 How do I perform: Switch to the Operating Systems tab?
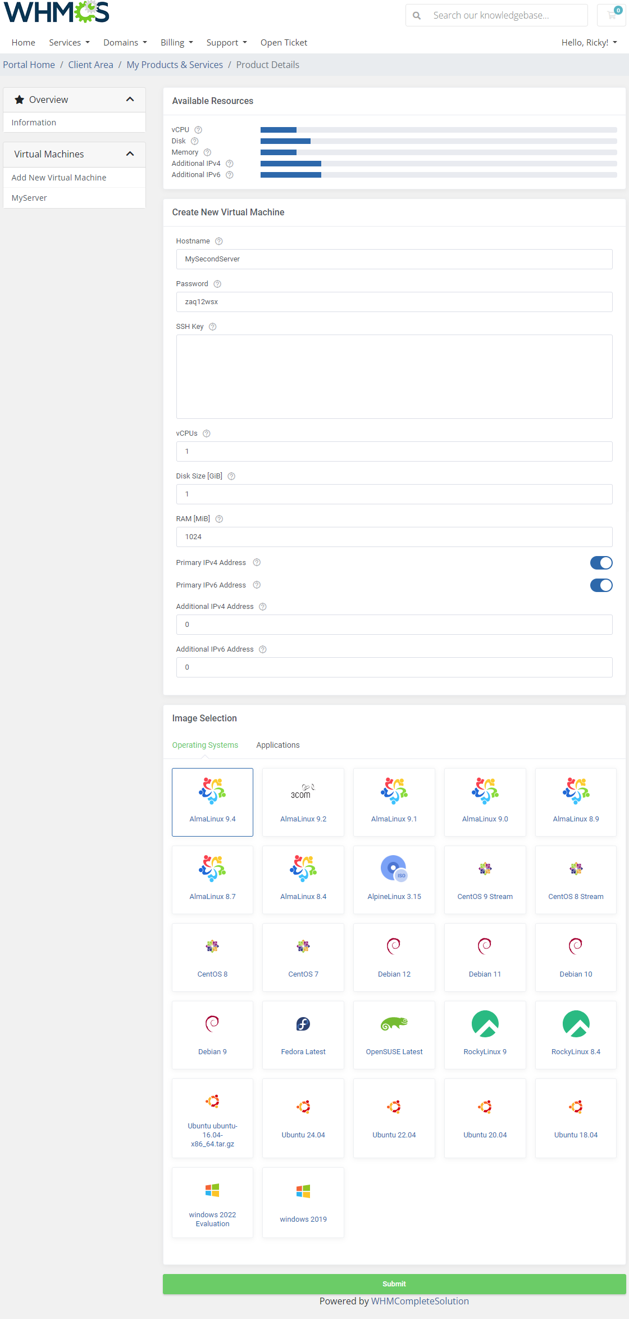point(205,745)
